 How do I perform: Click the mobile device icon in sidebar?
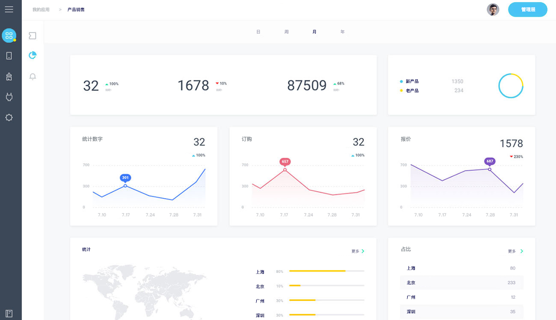9,56
